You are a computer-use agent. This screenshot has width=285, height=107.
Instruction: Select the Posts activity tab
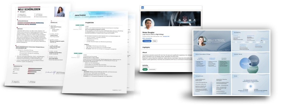pyautogui.click(x=144, y=70)
